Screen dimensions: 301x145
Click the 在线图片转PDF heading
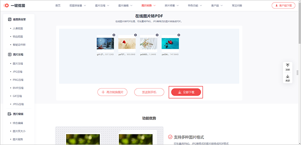point(149,16)
